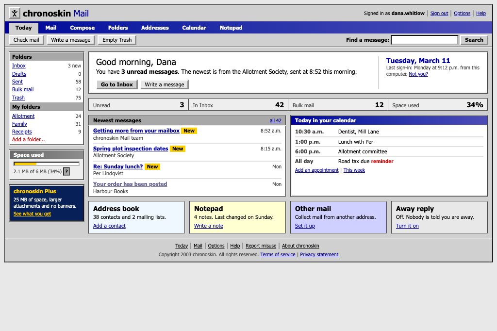Open the Trash folder

[x=18, y=98]
